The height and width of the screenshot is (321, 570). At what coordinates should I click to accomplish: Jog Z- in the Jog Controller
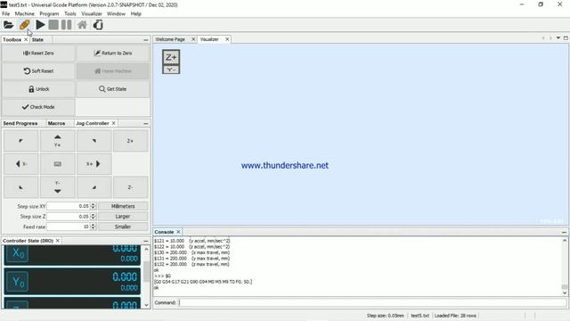(x=131, y=187)
